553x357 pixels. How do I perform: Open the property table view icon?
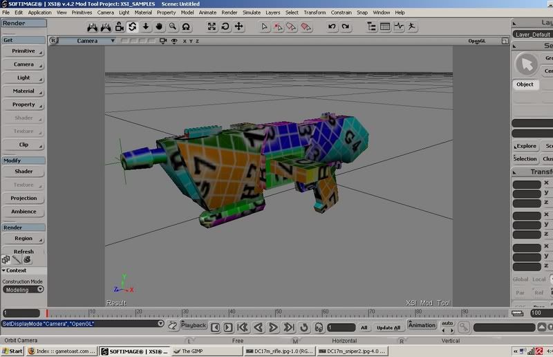385,26
